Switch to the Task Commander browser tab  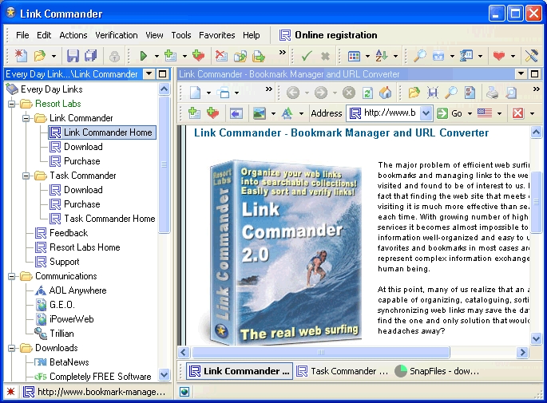[x=342, y=371]
